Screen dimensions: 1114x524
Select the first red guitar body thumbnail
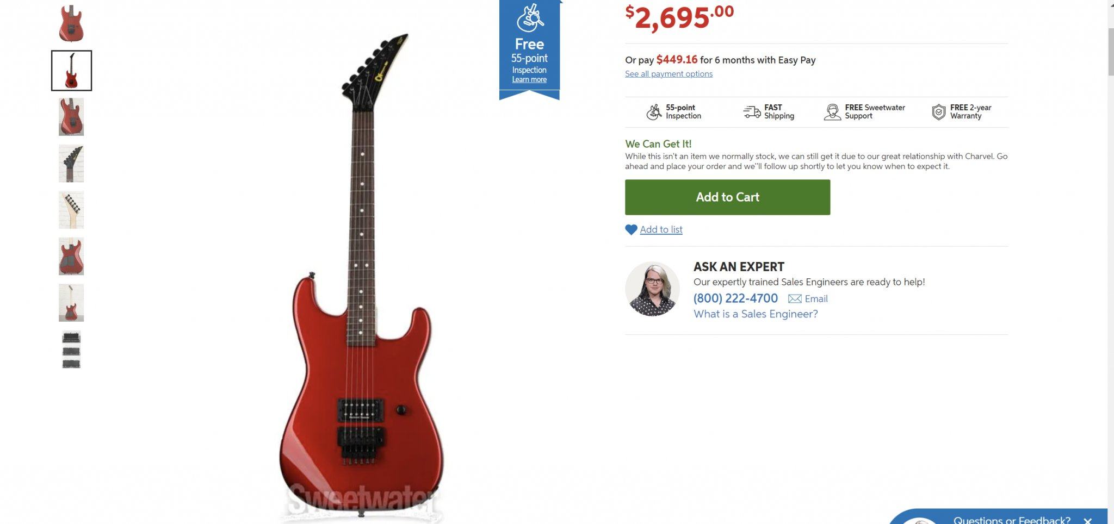tap(71, 23)
